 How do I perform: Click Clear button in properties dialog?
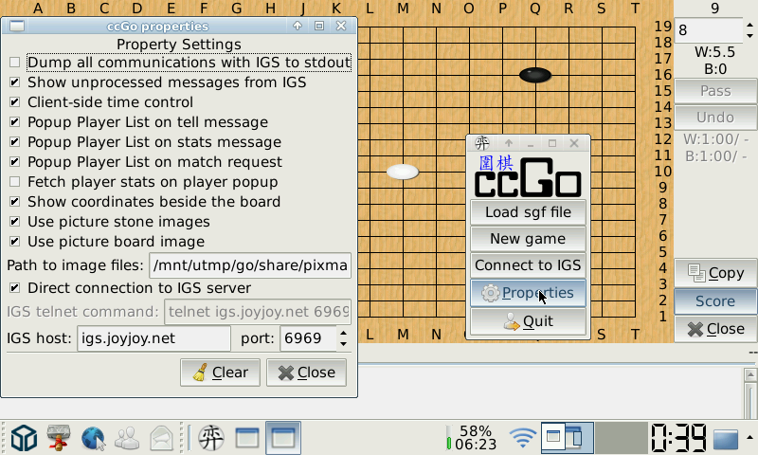pyautogui.click(x=221, y=373)
